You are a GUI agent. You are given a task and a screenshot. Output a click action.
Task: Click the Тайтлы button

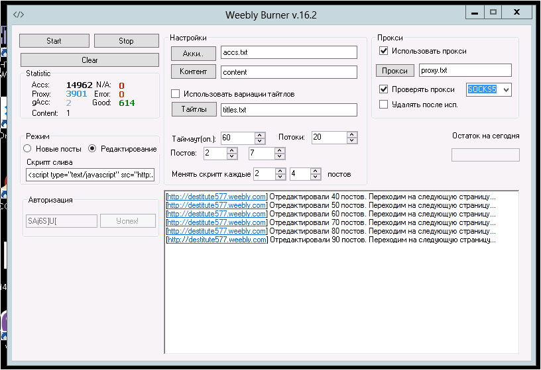click(194, 109)
